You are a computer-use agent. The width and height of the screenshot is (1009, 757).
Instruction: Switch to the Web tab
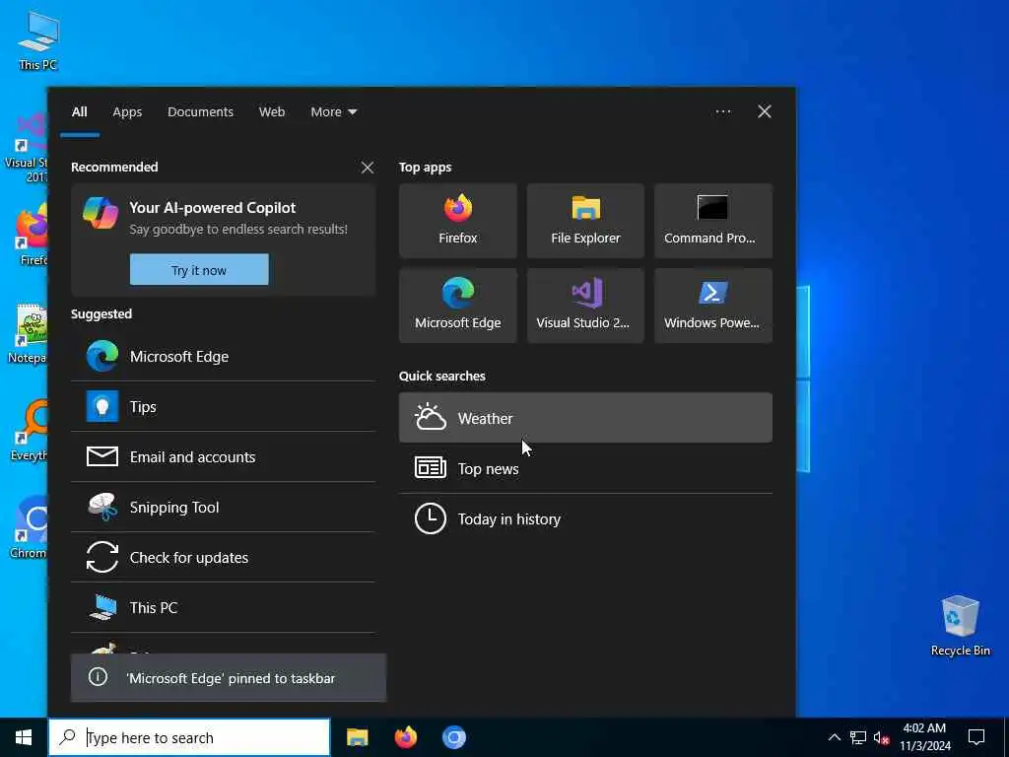pyautogui.click(x=272, y=112)
